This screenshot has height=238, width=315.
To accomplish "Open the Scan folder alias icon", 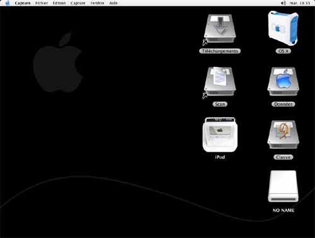I will pyautogui.click(x=220, y=82).
